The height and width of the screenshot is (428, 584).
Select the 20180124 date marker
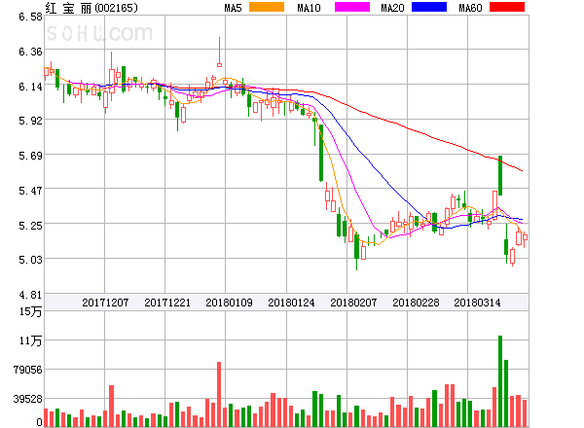(291, 303)
